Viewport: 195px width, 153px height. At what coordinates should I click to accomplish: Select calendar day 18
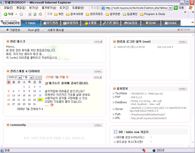tap(40, 95)
